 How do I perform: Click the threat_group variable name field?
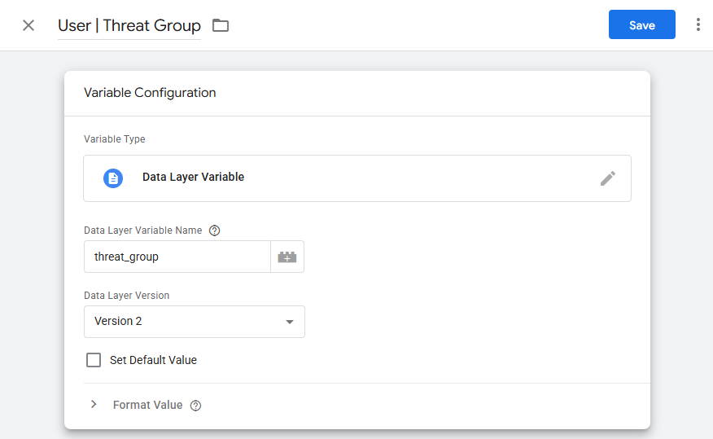(177, 257)
